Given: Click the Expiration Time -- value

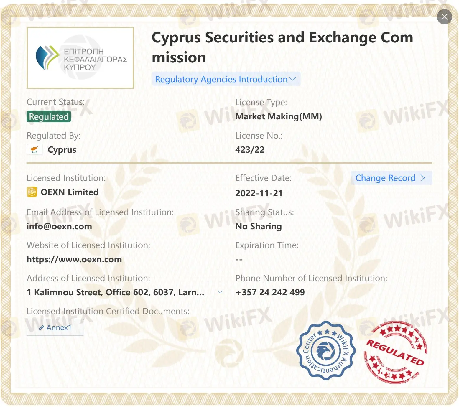Looking at the screenshot, I should pyautogui.click(x=239, y=260).
